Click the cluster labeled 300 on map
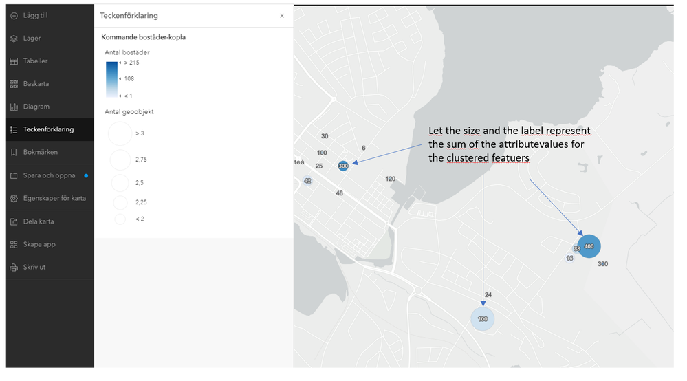 click(x=343, y=166)
